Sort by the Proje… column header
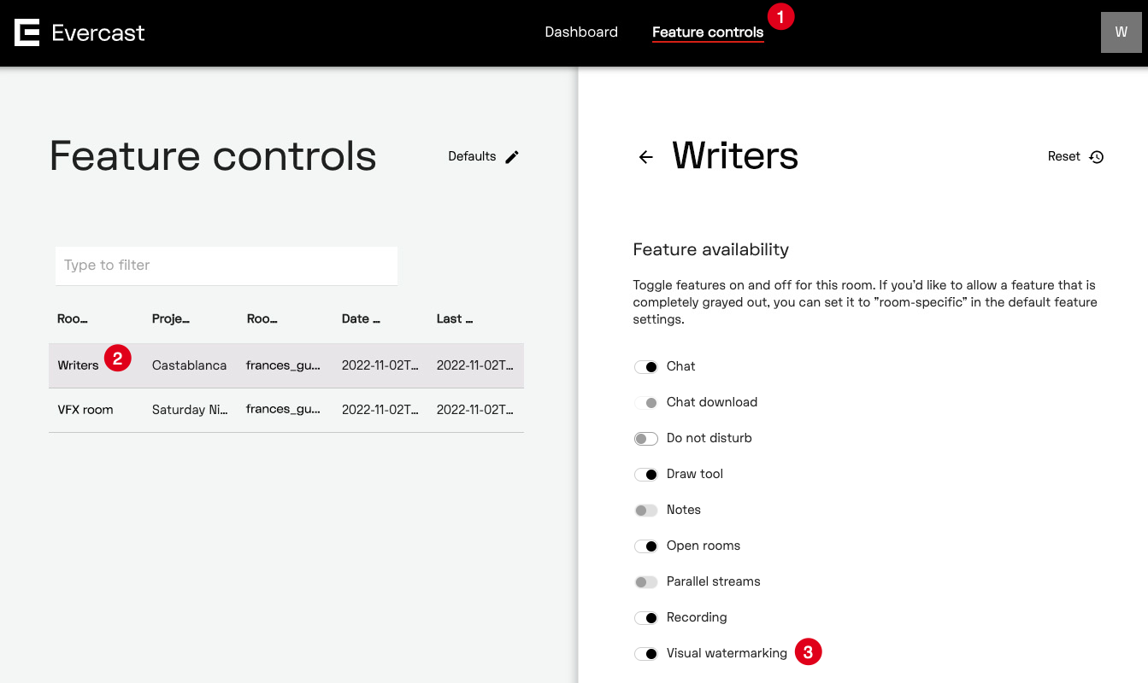1148x683 pixels. (171, 319)
